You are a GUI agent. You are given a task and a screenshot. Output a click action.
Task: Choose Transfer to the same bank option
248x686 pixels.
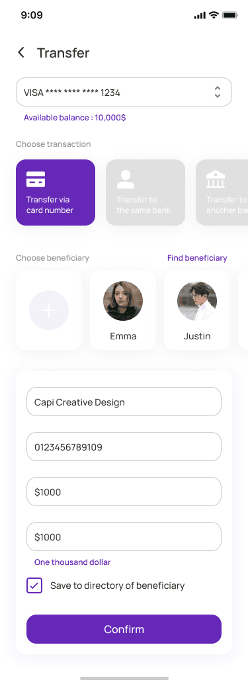[145, 193]
